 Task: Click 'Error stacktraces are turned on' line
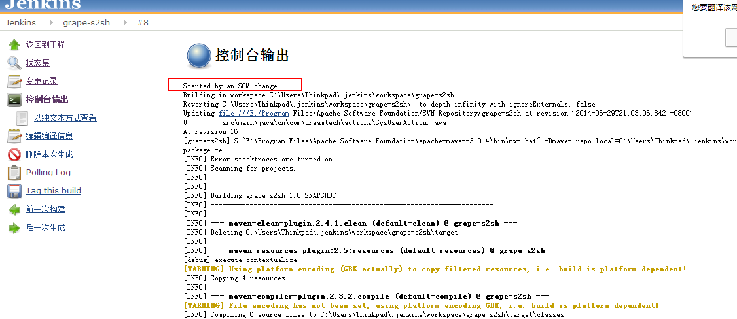[259, 159]
